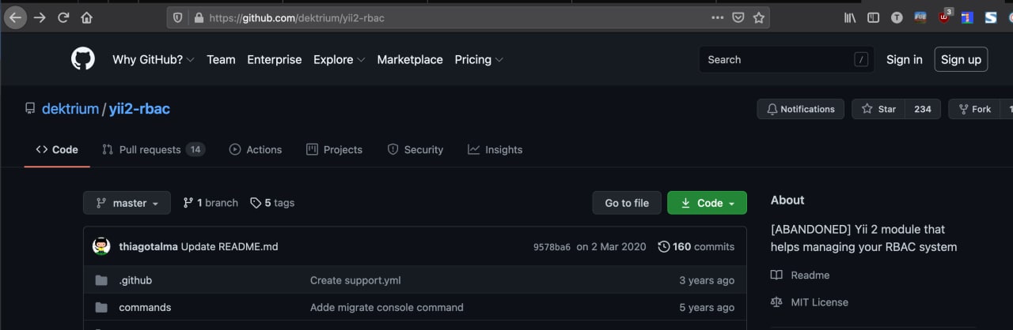Focus the GitHub Search input field

pos(787,59)
